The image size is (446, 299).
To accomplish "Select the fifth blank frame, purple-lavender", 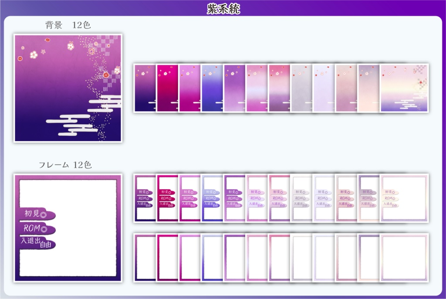I will (234, 258).
